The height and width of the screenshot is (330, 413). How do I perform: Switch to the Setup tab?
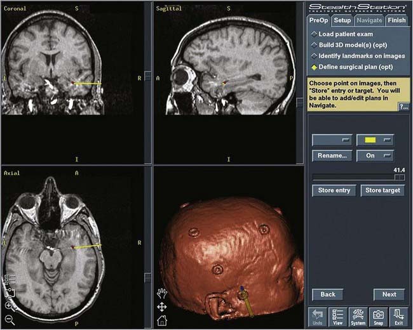coord(342,20)
